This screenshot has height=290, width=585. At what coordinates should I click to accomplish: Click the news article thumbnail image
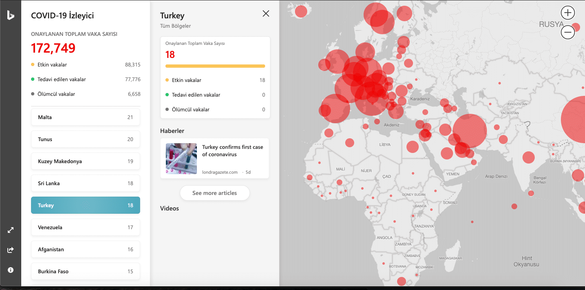(181, 159)
